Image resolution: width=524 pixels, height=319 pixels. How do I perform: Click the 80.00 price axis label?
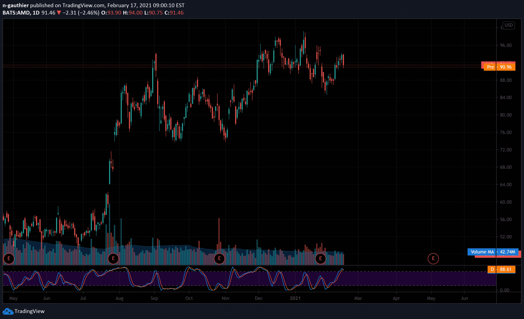(506, 115)
